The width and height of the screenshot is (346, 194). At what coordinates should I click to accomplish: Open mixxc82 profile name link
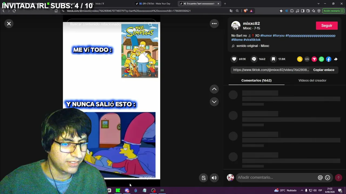[x=251, y=23]
